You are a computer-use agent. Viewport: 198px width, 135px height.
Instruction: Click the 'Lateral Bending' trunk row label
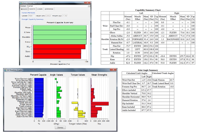click(117, 49)
